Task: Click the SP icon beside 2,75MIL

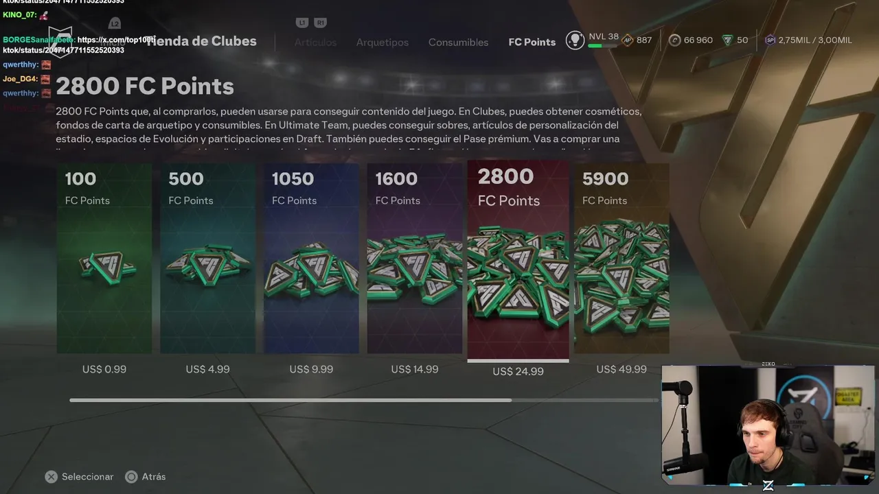Action: (770, 40)
